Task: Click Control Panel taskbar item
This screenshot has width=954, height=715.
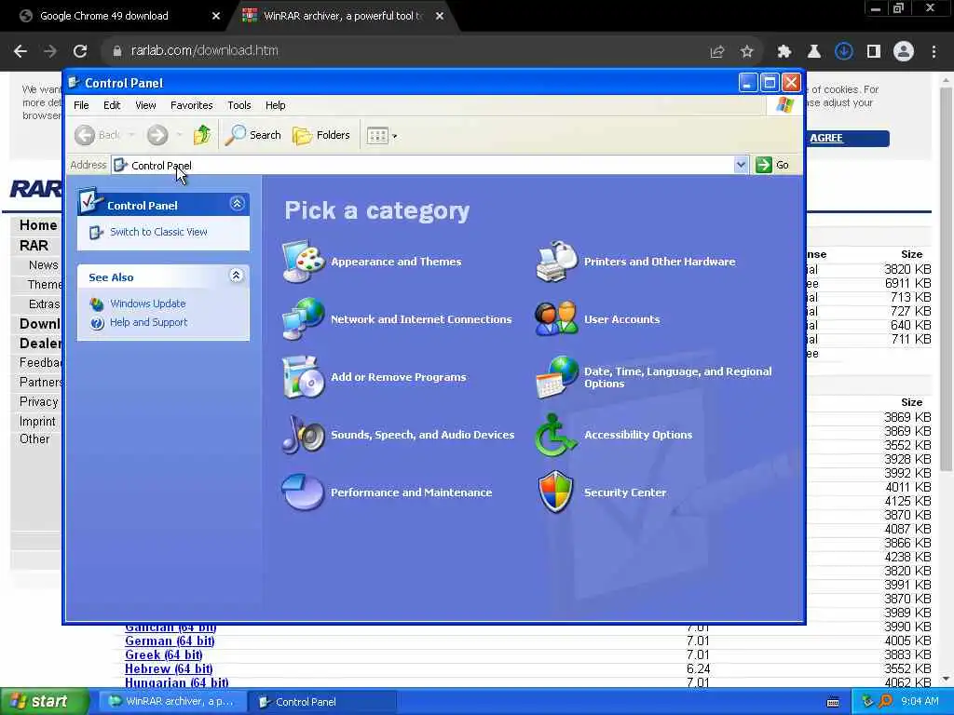Action: 323,702
